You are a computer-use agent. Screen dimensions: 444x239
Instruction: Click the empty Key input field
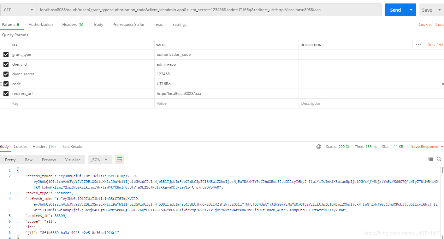tap(82, 103)
